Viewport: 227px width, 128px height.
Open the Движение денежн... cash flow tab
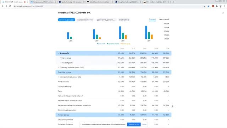pos(106,20)
